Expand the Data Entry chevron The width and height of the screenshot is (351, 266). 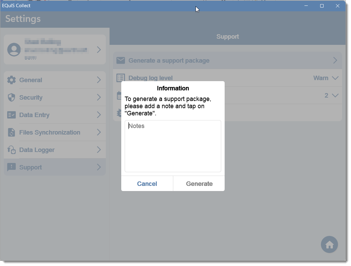pos(99,115)
